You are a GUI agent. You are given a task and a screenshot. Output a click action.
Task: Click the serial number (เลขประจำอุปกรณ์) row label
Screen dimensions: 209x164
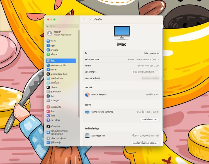92,78
